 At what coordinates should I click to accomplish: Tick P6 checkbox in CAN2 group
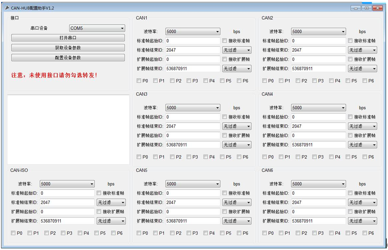click(x=365, y=81)
